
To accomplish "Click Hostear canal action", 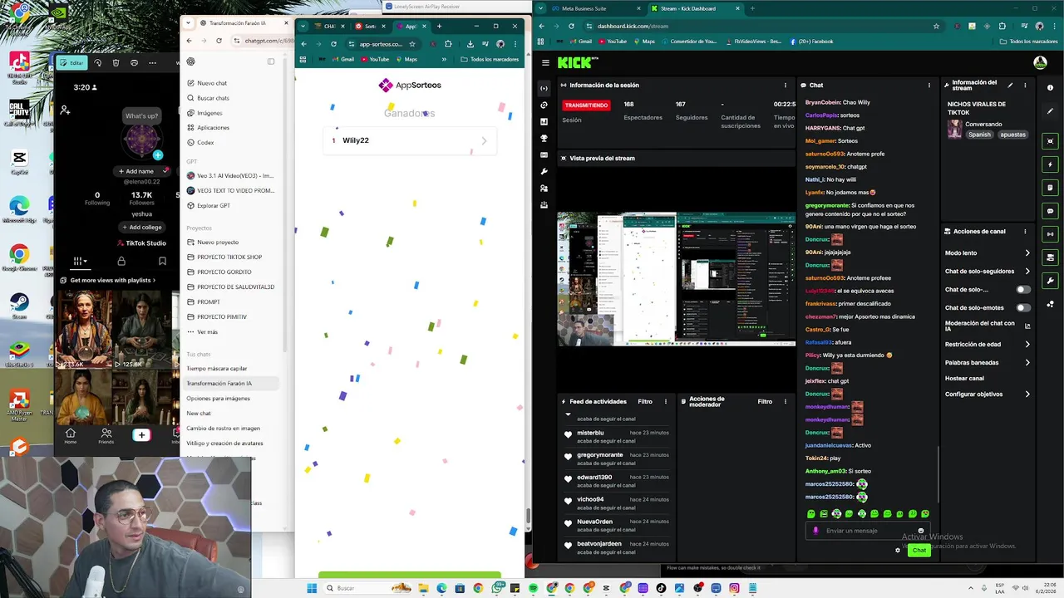I will coord(964,378).
